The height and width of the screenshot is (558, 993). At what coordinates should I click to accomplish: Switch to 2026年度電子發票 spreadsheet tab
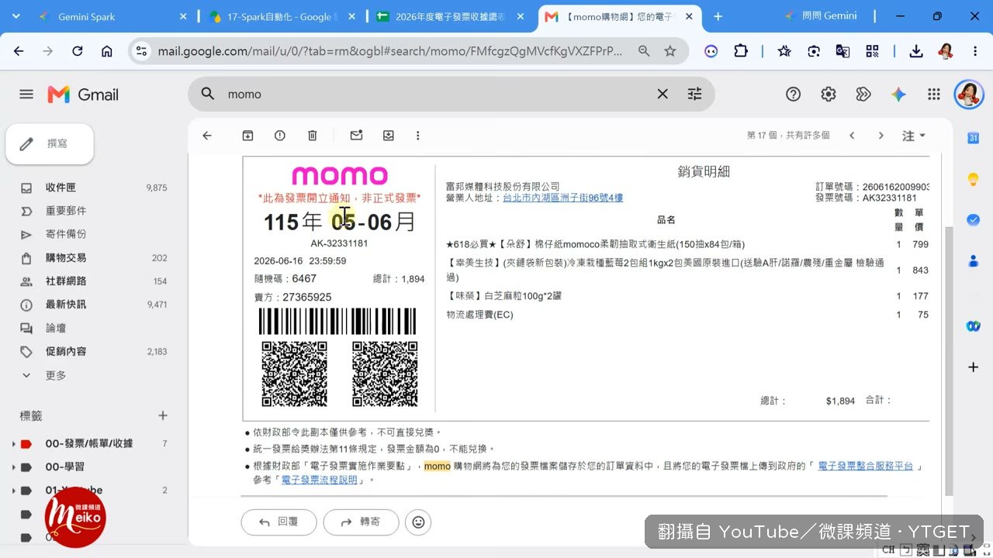click(450, 16)
